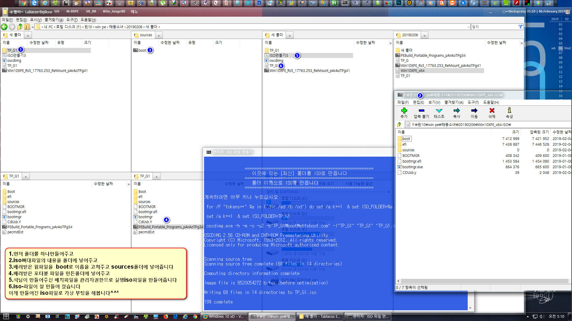The image size is (572, 321).
Task: Show hidden tray icons arrow
Action: point(528,317)
